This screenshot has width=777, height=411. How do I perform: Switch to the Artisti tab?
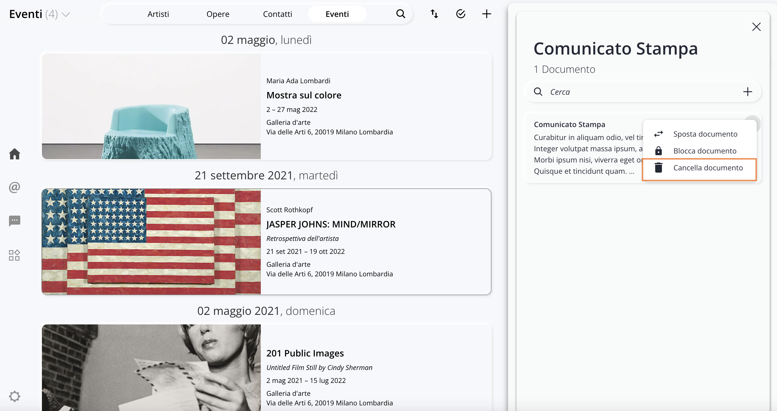tap(158, 14)
